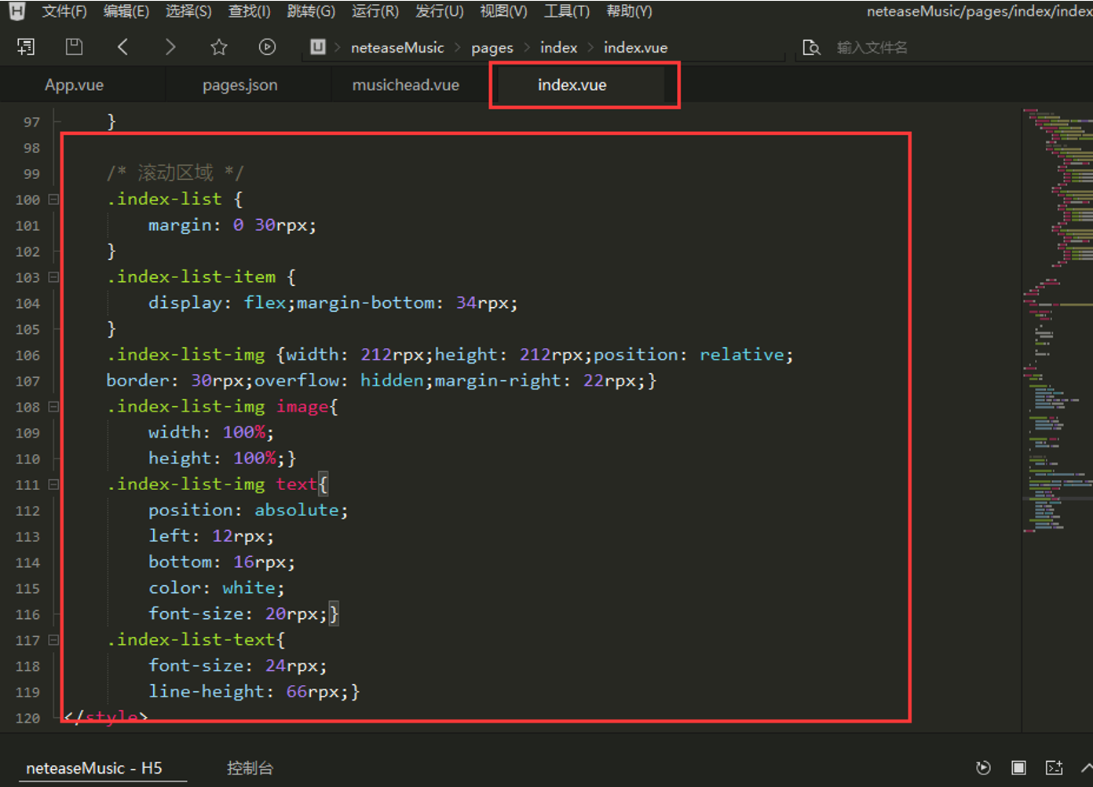Click neteaseMusic in breadcrumb path
Image resolution: width=1093 pixels, height=787 pixels.
pyautogui.click(x=397, y=47)
